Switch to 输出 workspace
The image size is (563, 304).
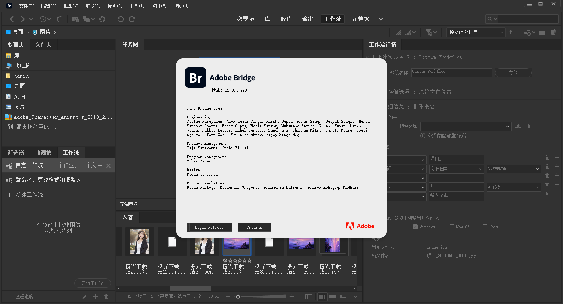click(x=308, y=19)
